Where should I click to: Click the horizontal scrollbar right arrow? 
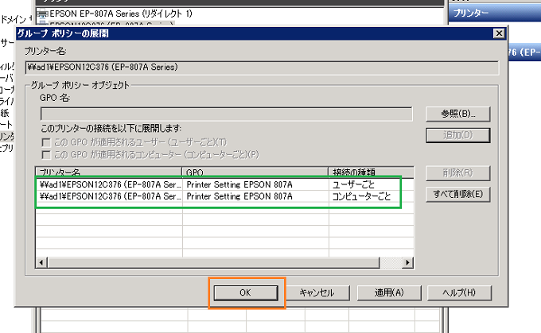(x=408, y=263)
